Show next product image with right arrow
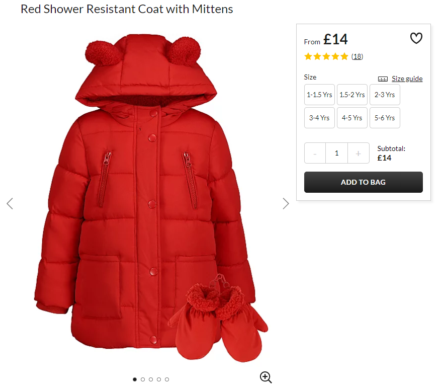The height and width of the screenshot is (387, 445). click(x=286, y=203)
